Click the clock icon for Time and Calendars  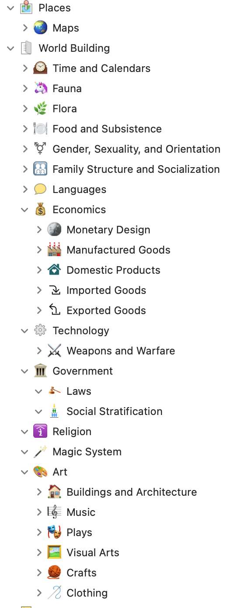40,68
